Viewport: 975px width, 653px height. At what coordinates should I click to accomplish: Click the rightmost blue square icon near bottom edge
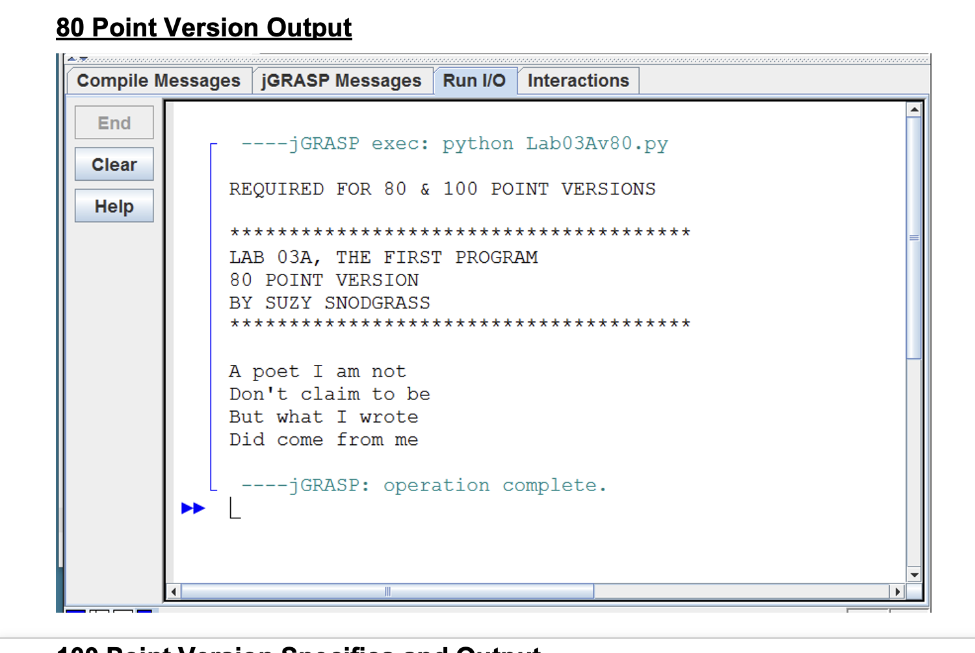[x=144, y=613]
